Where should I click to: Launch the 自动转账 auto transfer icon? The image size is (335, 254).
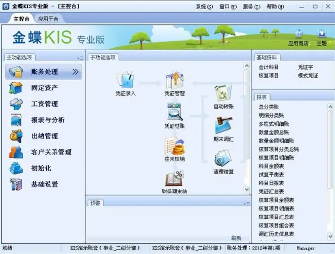pos(223,93)
